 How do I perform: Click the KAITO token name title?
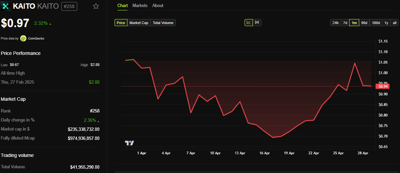click(24, 6)
